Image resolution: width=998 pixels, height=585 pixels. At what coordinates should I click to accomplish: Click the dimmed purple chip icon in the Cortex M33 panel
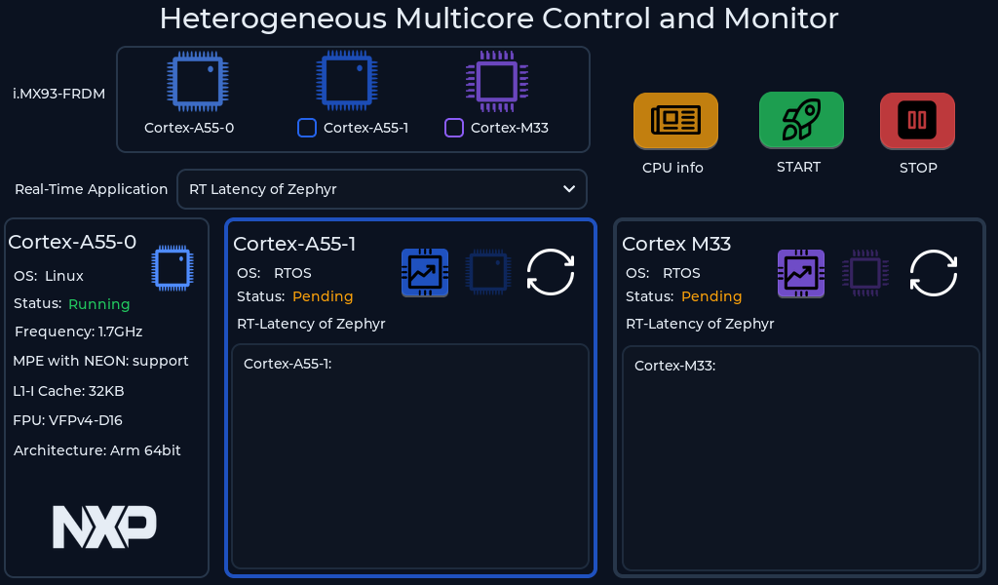coord(865,273)
